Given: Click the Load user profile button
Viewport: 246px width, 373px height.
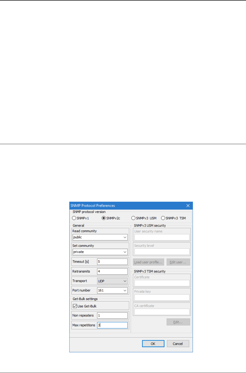Looking at the screenshot, I should tap(148, 262).
